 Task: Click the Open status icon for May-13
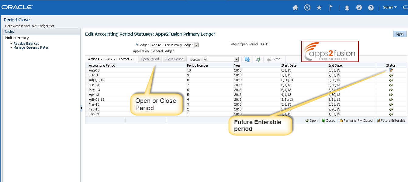(391, 90)
